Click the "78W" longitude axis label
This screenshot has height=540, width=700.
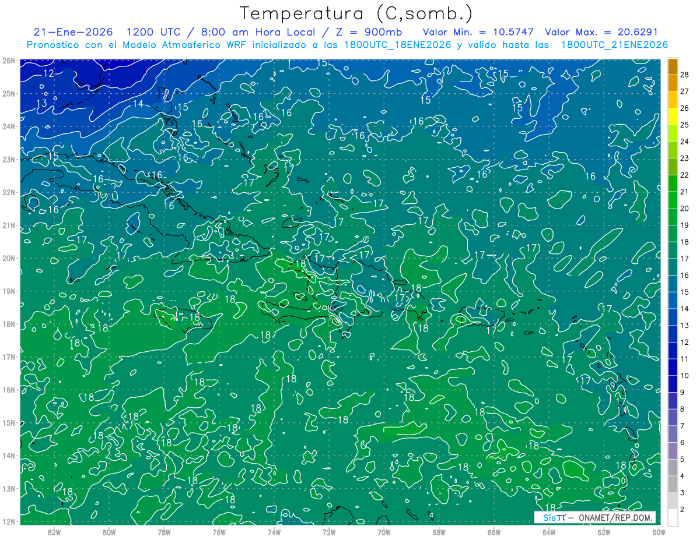point(164,532)
